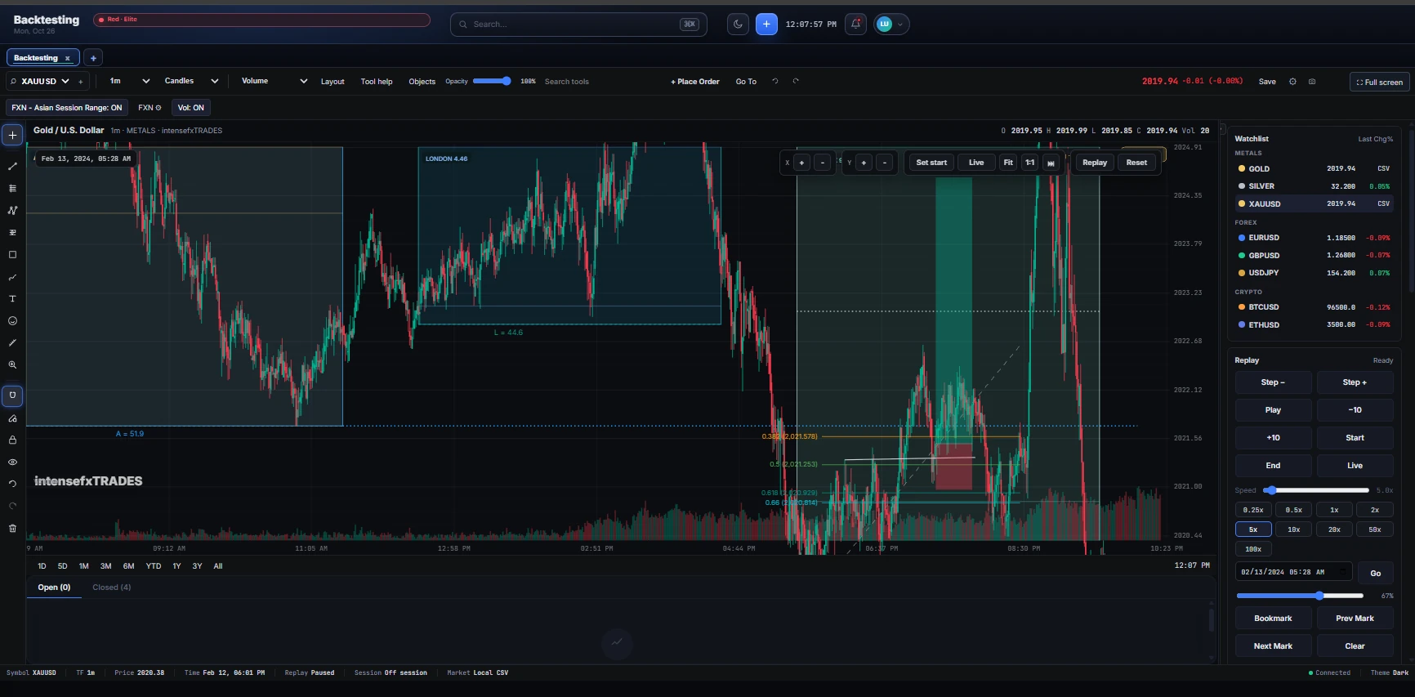Click the Fit button on chart
1415x697 pixels.
[x=1008, y=163]
